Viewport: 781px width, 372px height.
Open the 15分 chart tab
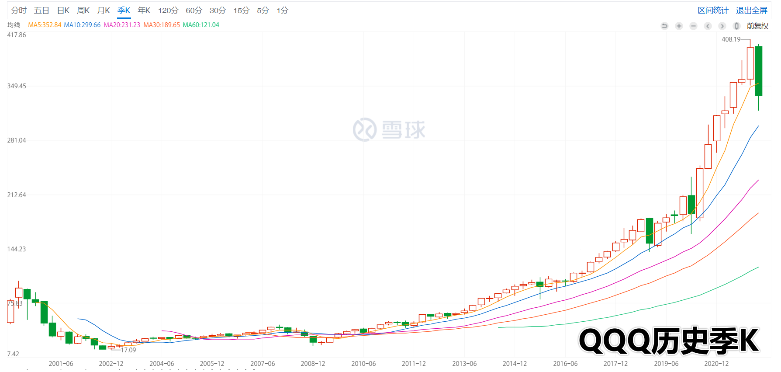(x=242, y=10)
